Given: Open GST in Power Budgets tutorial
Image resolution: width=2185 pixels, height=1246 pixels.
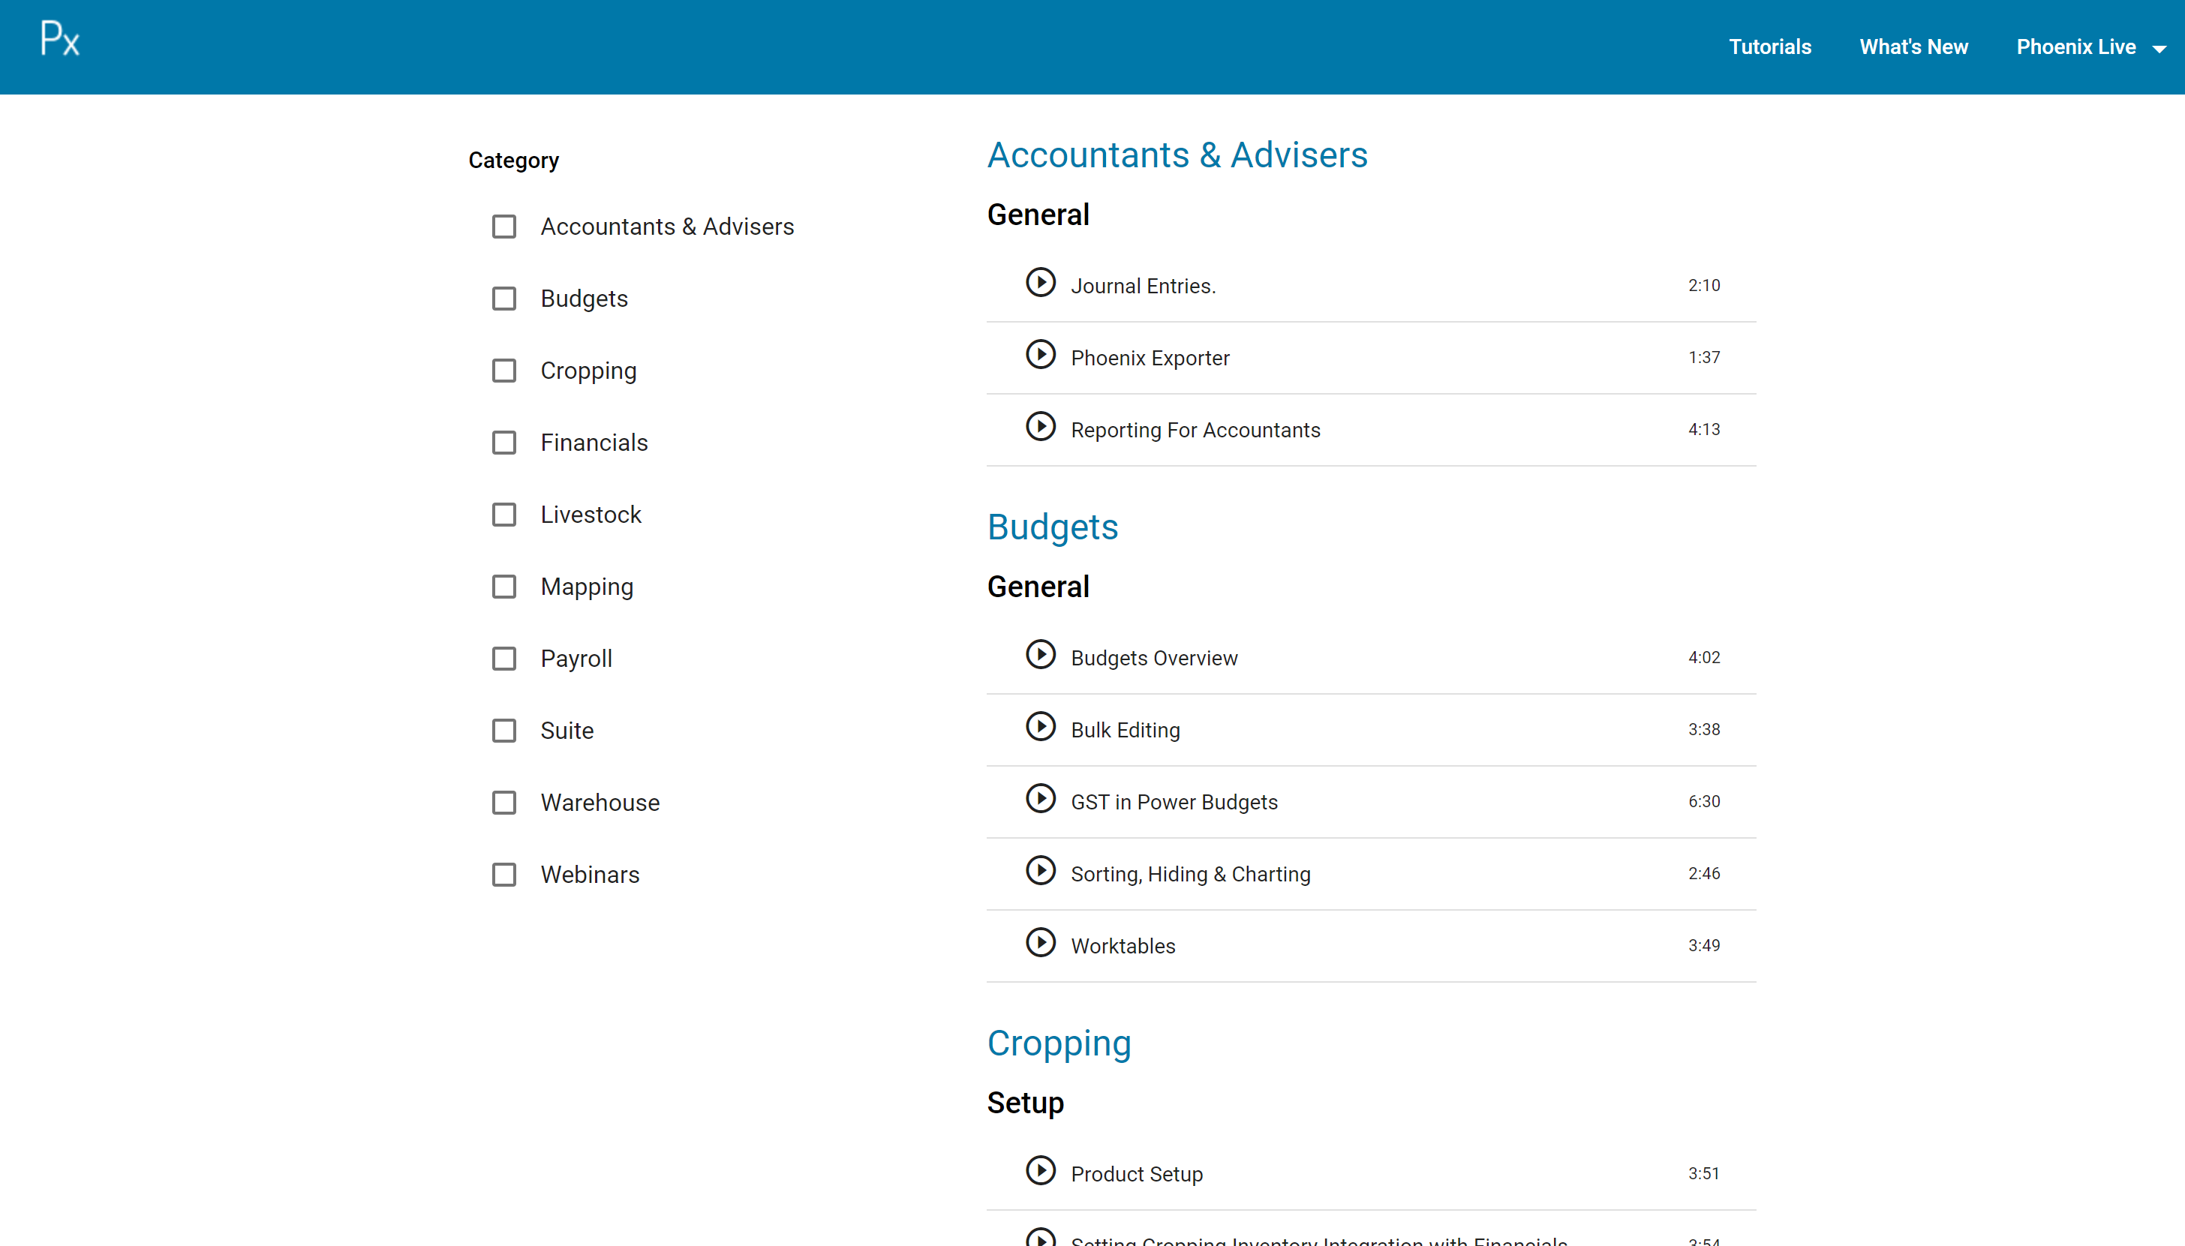Looking at the screenshot, I should 1174,802.
